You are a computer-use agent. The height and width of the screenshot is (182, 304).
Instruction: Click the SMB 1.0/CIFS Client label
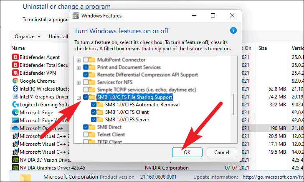[127, 112]
